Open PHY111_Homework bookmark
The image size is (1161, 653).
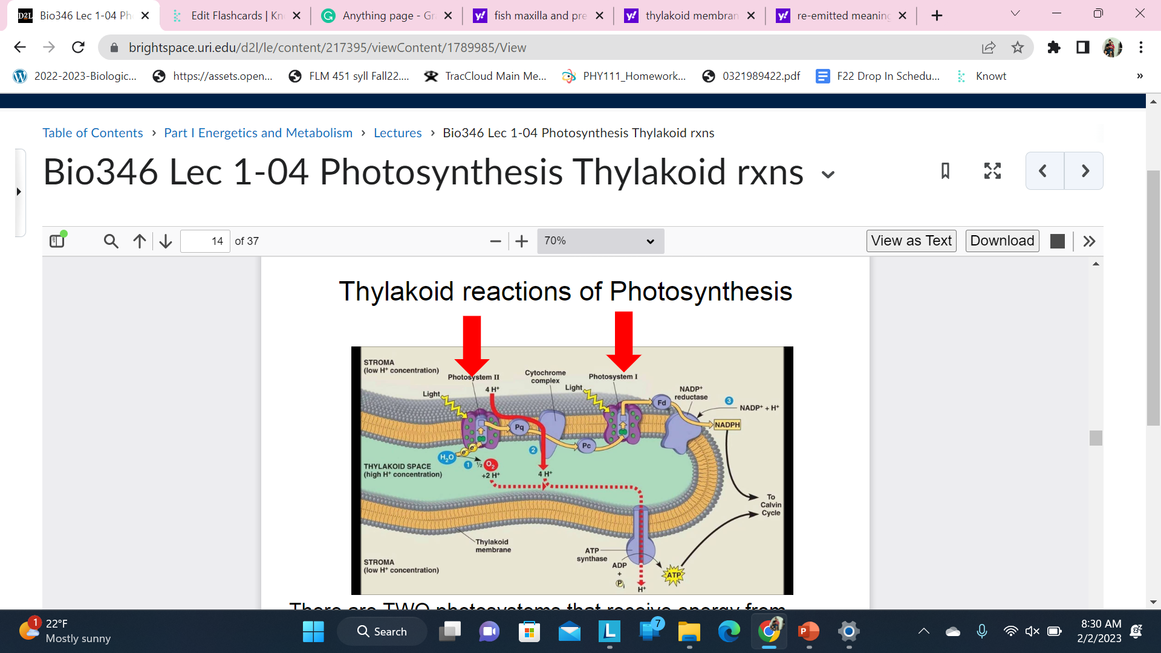[624, 76]
